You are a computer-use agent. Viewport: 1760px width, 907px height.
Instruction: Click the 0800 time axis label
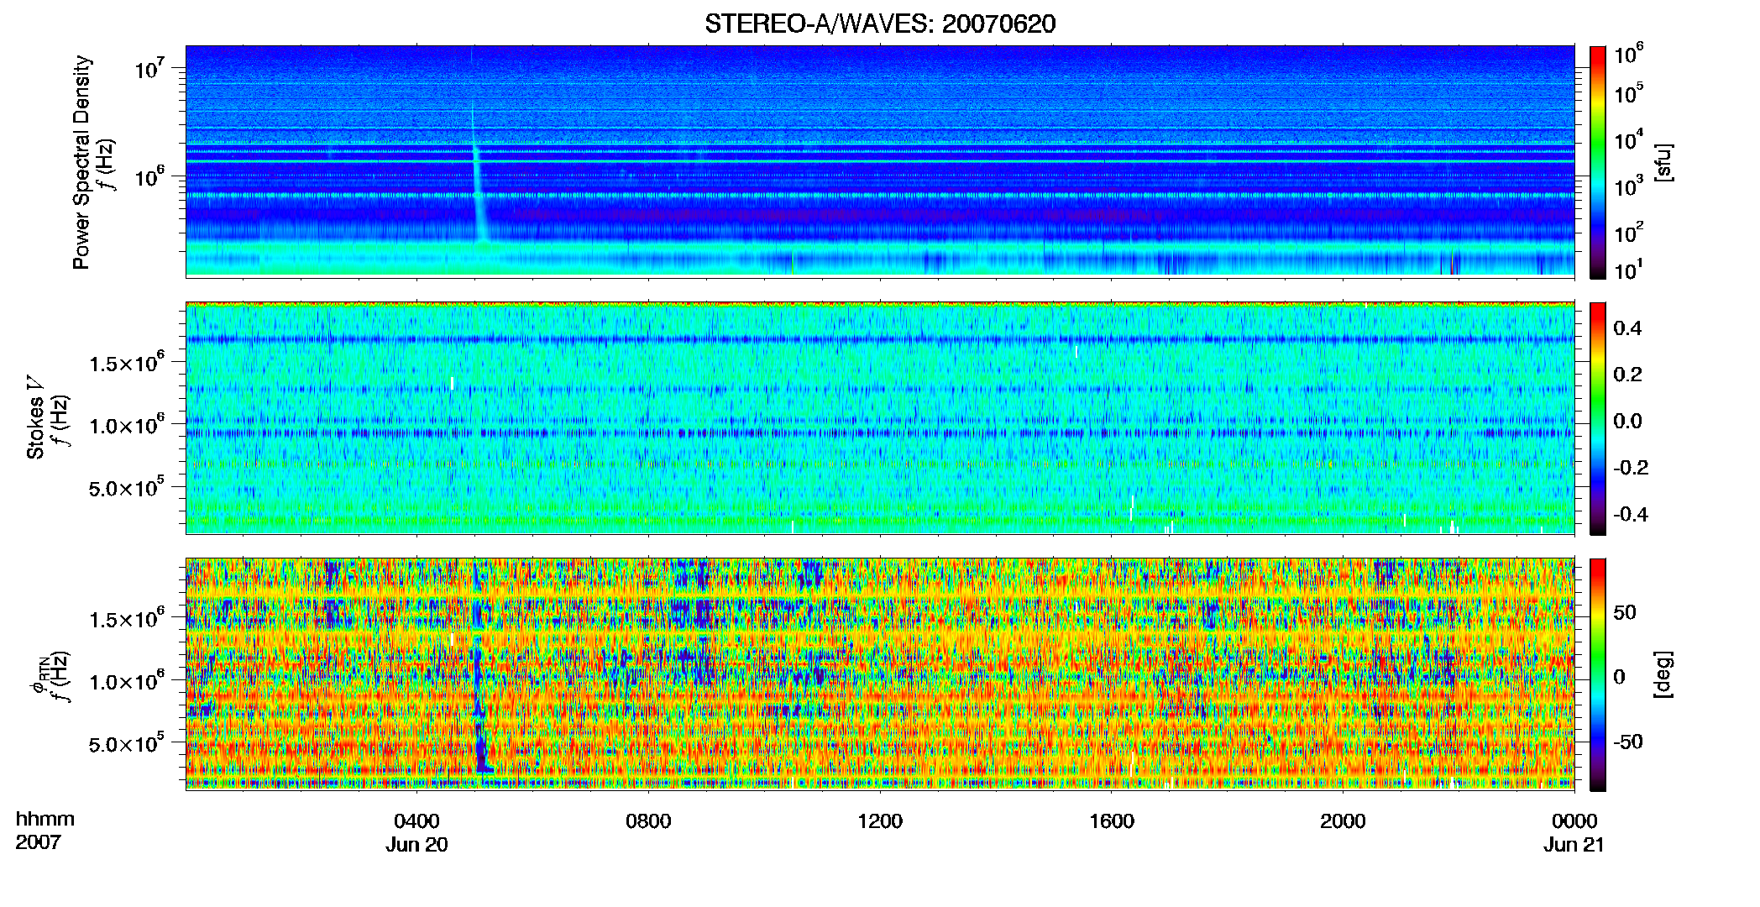coord(648,821)
